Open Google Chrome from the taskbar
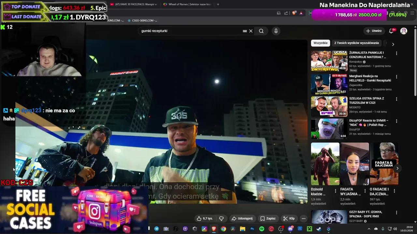The image size is (417, 234). tap(223, 229)
